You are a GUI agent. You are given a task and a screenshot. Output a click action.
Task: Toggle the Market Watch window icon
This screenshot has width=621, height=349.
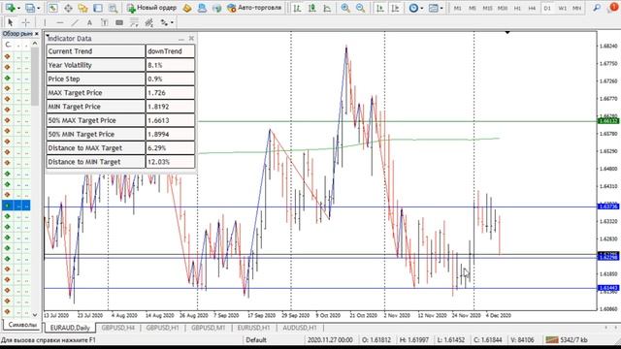pos(53,8)
